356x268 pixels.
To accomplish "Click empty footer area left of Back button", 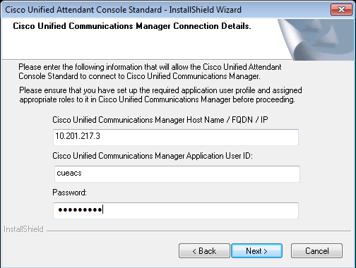I will (x=90, y=251).
